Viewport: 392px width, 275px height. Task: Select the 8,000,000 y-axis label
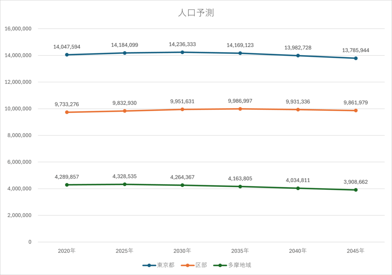click(19, 135)
